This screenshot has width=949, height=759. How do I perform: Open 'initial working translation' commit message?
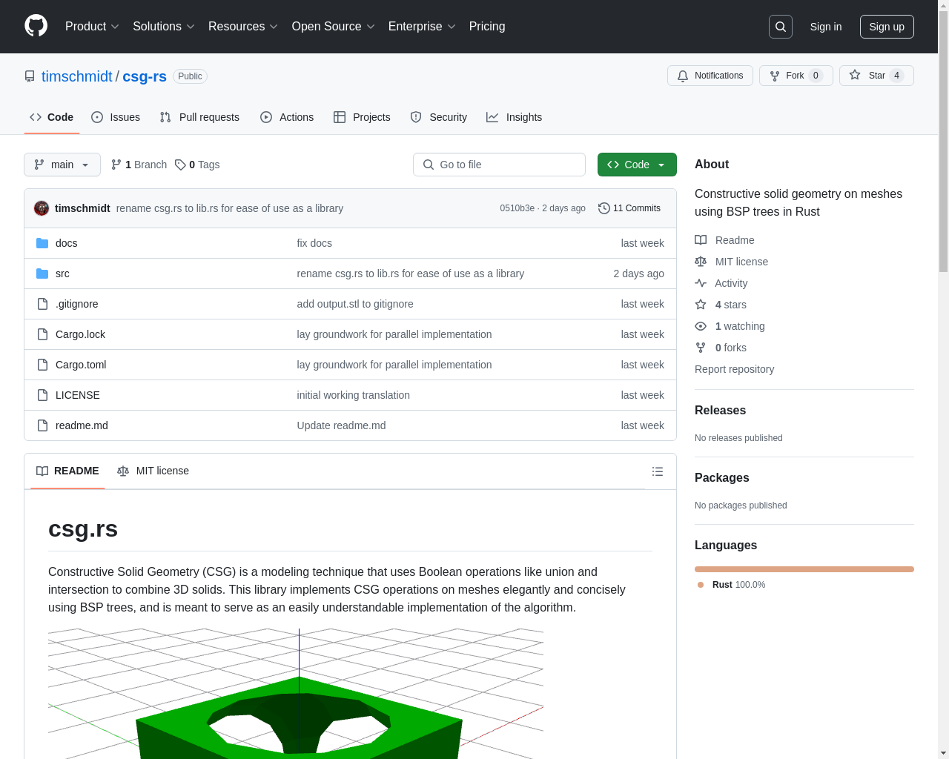pos(353,395)
